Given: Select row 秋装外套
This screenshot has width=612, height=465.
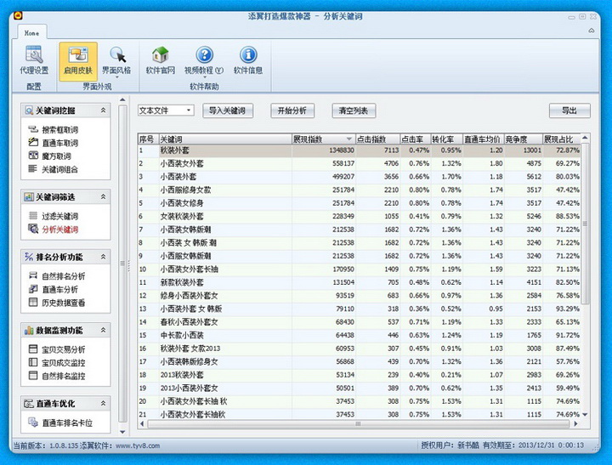Looking at the screenshot, I should (359, 150).
